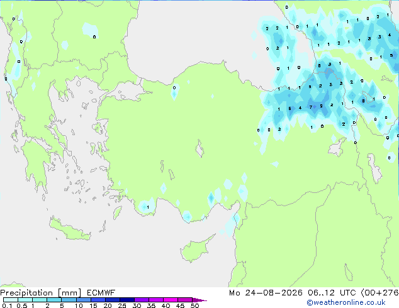
Task: Click the "50" legend scale label
Action: tap(194, 305)
